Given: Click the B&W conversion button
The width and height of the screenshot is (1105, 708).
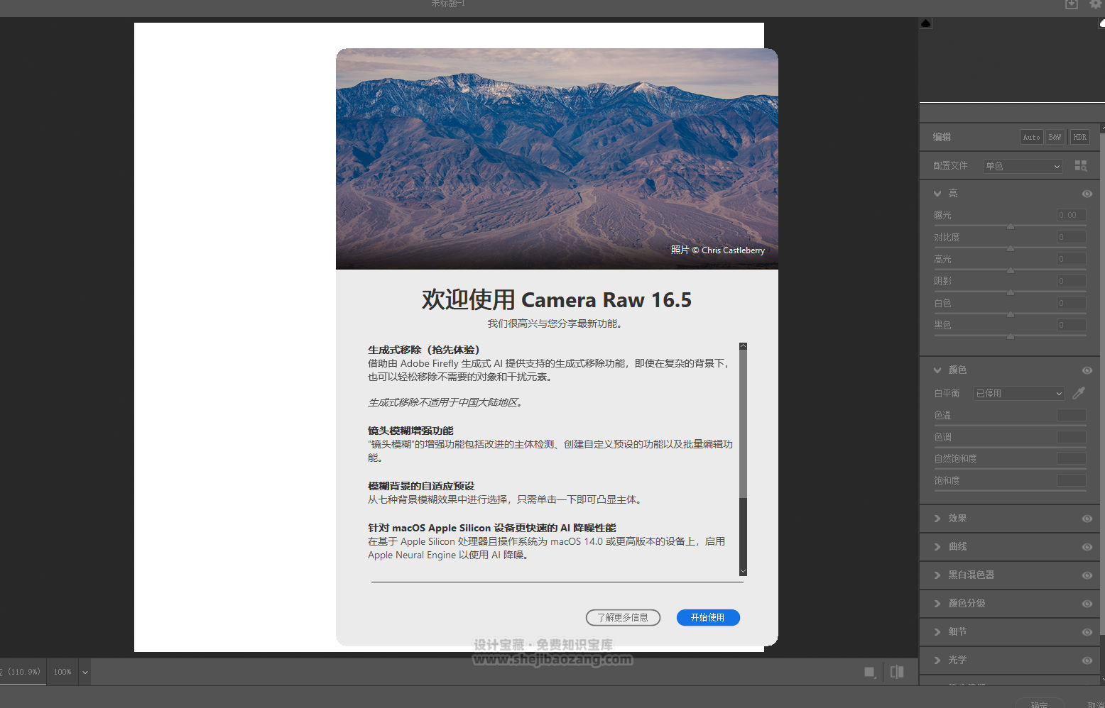Looking at the screenshot, I should (1055, 137).
